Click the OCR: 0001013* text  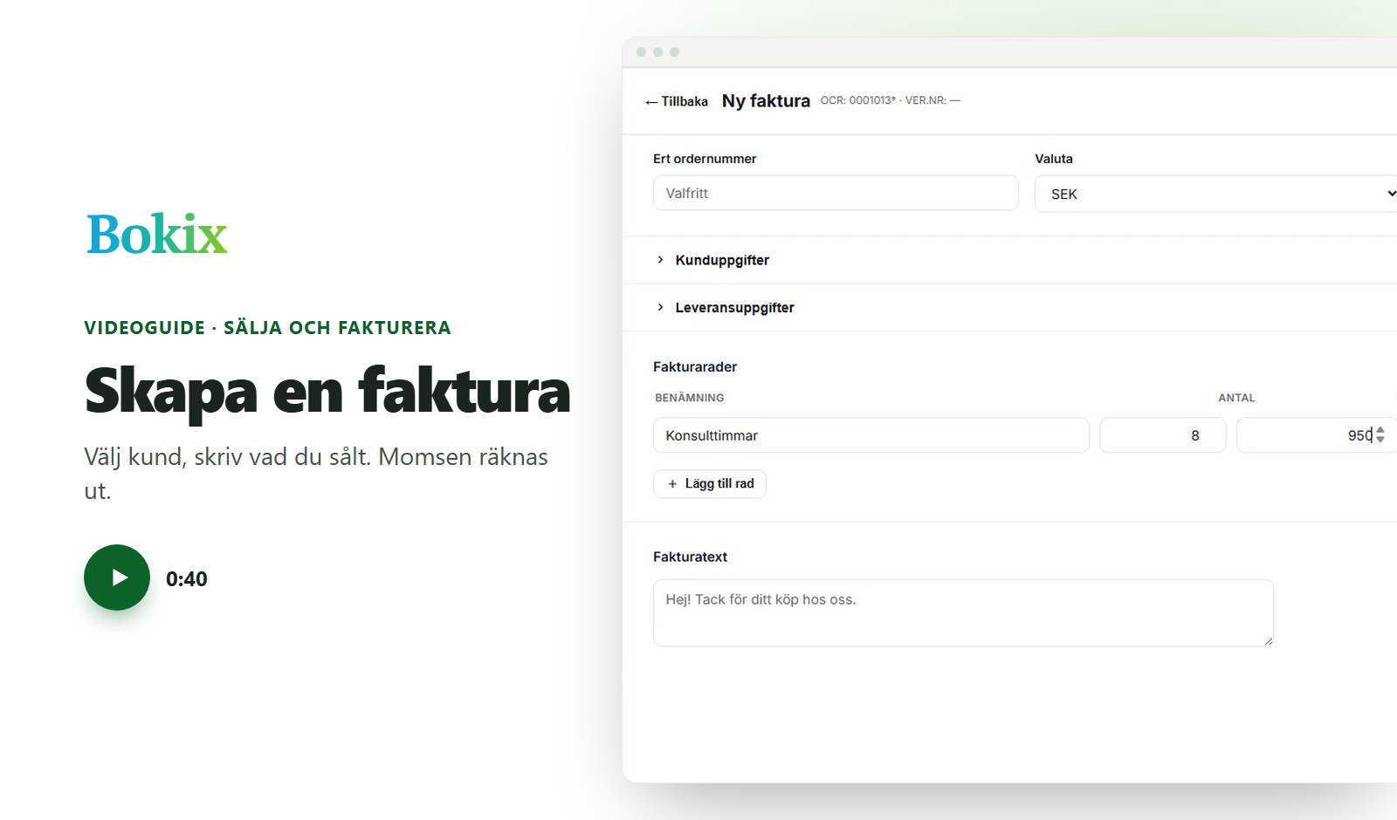(x=857, y=100)
